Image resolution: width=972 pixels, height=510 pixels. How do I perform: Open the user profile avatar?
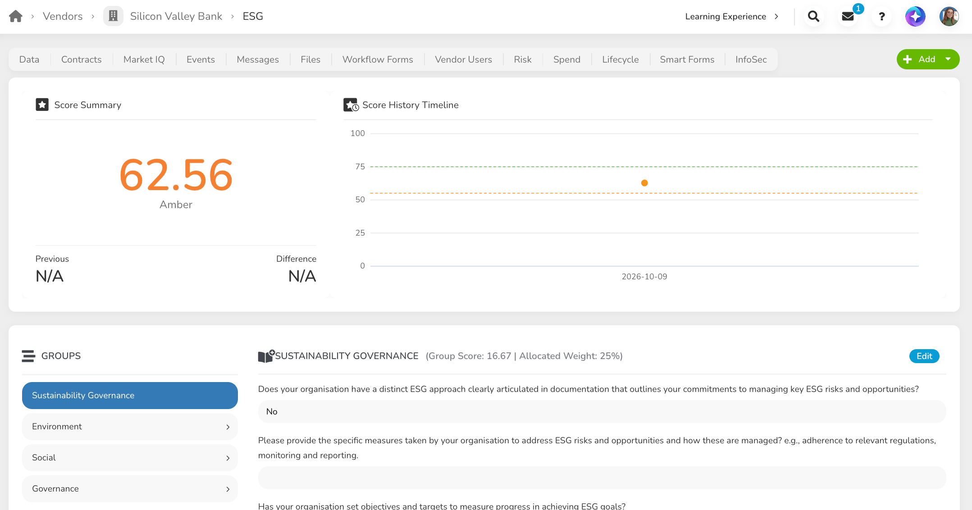[949, 17]
